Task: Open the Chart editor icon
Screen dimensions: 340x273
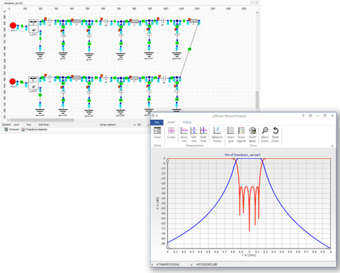Action: click(157, 133)
